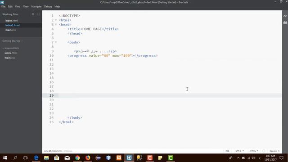Viewport: 288px width, 162px height.
Task: Open the People icon in system tray
Action: pyautogui.click(x=231, y=158)
